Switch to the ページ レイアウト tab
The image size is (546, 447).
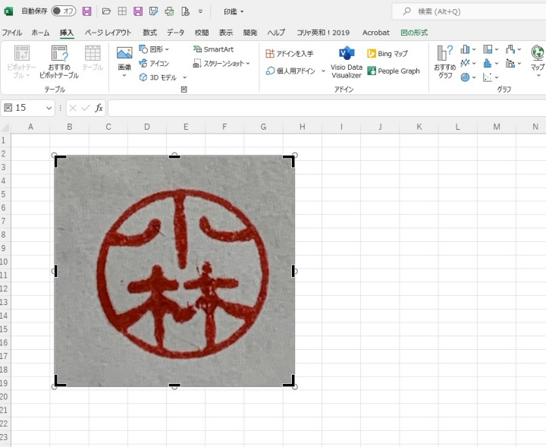pos(108,33)
